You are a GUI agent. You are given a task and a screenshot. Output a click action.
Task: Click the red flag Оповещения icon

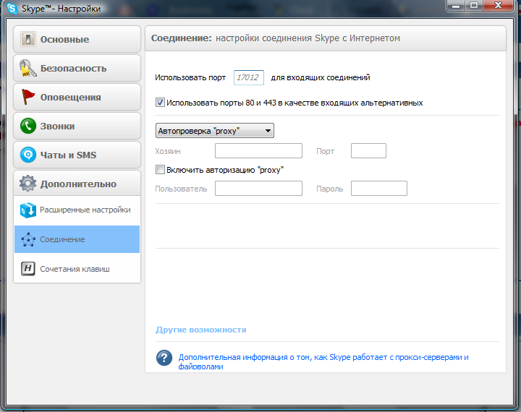point(28,97)
